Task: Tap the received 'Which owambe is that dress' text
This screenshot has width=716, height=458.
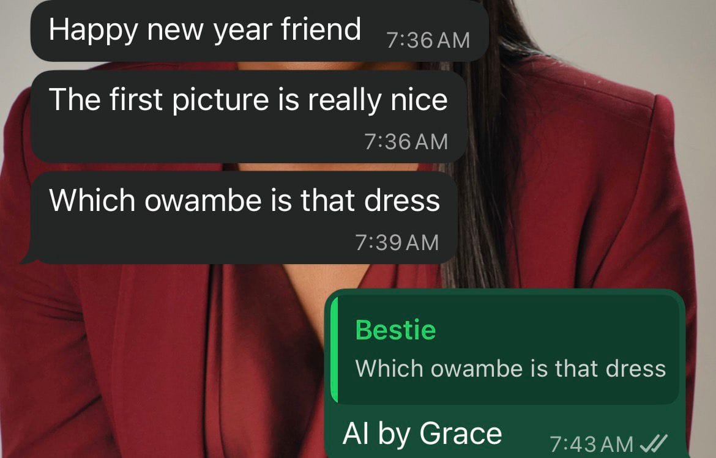Action: [244, 201]
